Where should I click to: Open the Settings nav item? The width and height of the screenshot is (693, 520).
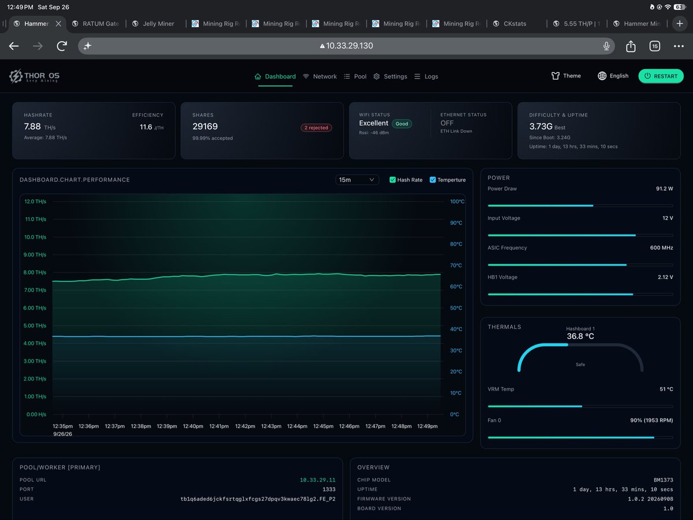click(390, 76)
